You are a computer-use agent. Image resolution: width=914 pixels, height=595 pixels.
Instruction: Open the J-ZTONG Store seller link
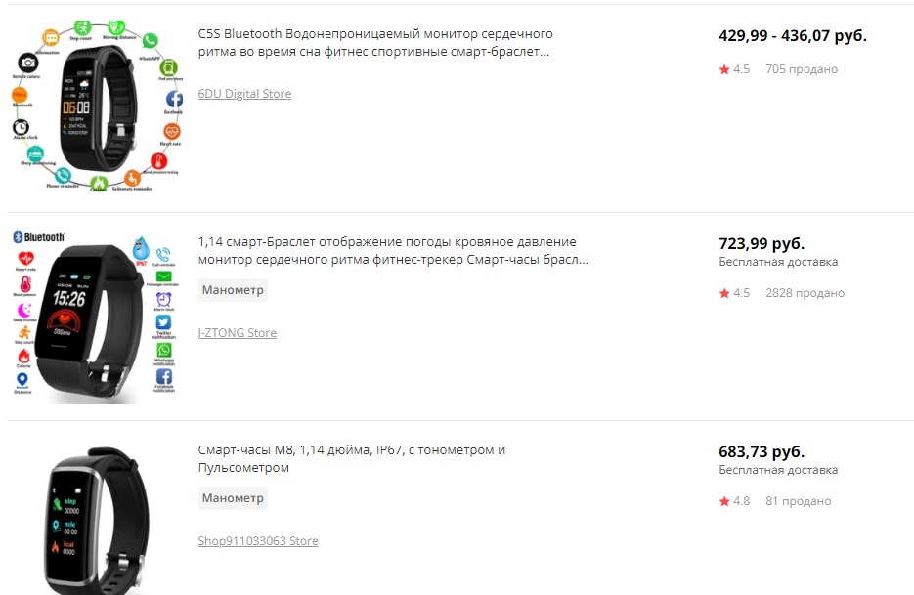click(x=238, y=333)
